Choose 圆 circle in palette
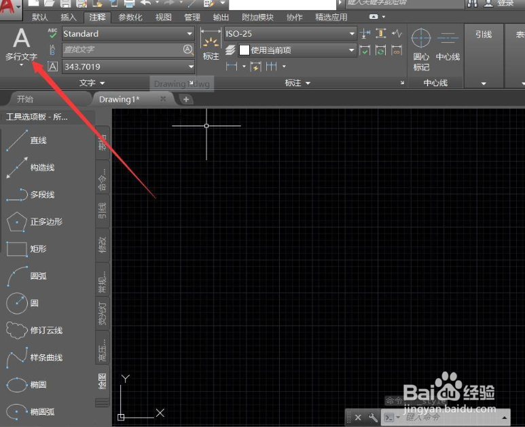The height and width of the screenshot is (427, 525). 24,303
